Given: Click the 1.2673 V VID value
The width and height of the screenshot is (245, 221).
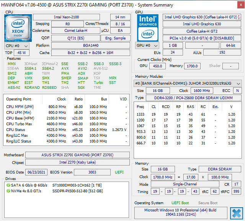Looking at the screenshot, I should [119, 130].
